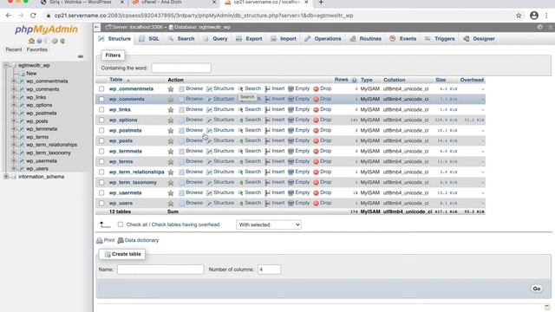Collapse the egtmwoltr_wp database tree
Viewport: 555px width, 312px height.
(x=6, y=66)
